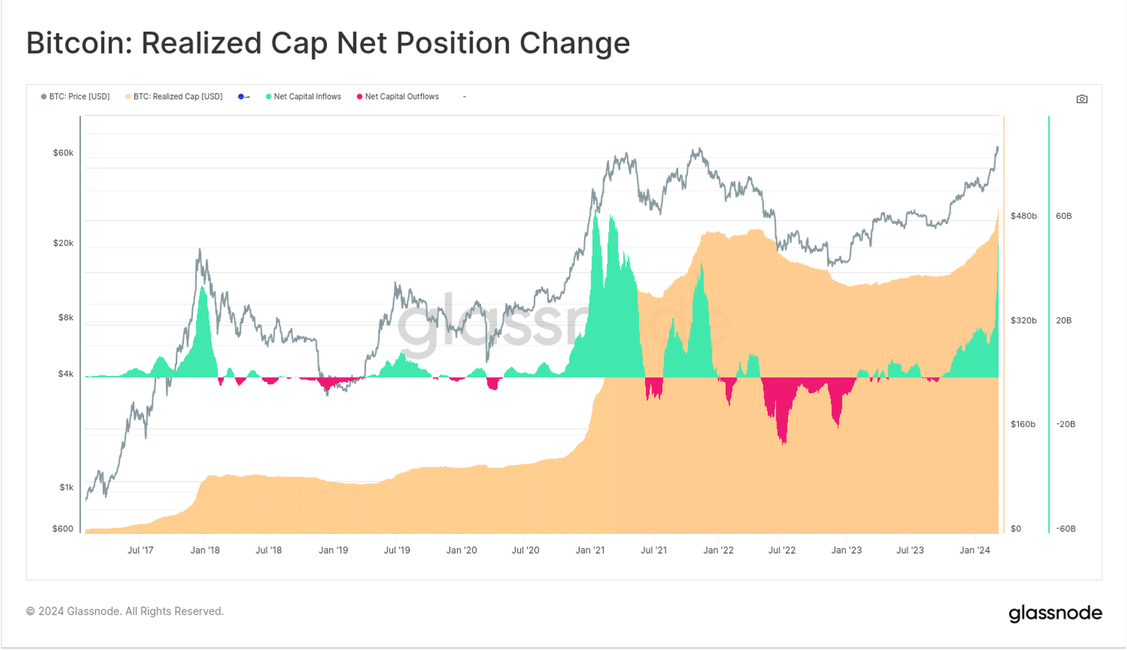
Task: Click the glassnode watermark inside the chart
Action: point(563,324)
